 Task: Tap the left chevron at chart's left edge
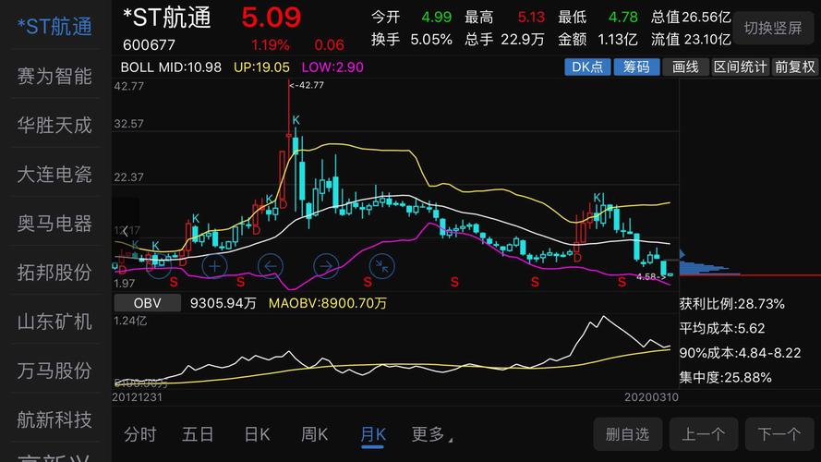tap(125, 230)
